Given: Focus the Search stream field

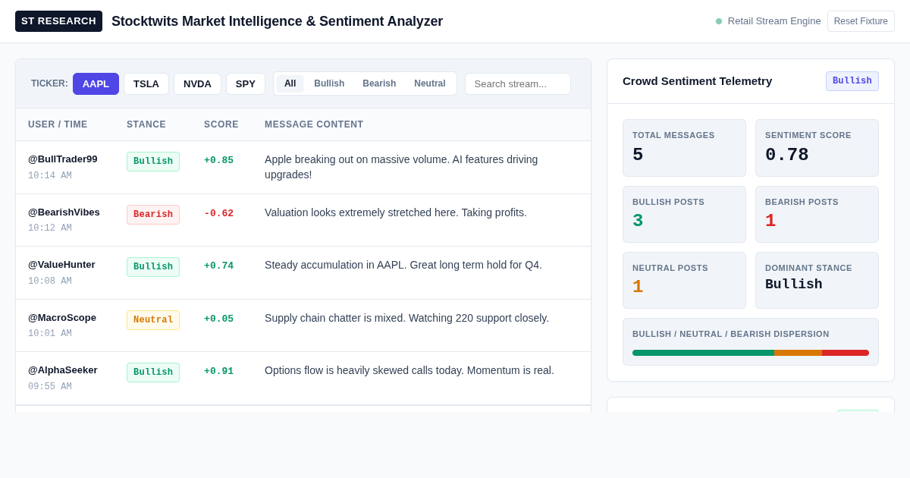Looking at the screenshot, I should pos(518,83).
